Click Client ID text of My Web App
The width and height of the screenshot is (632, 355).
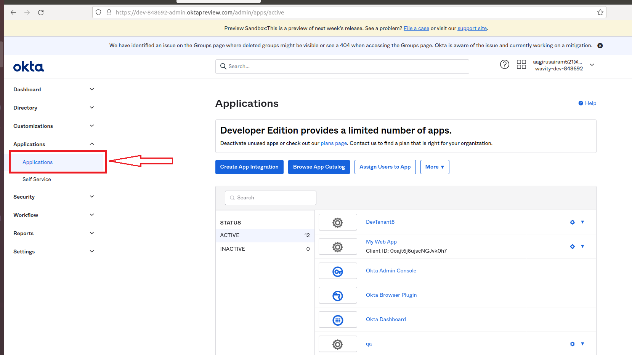[x=406, y=251]
